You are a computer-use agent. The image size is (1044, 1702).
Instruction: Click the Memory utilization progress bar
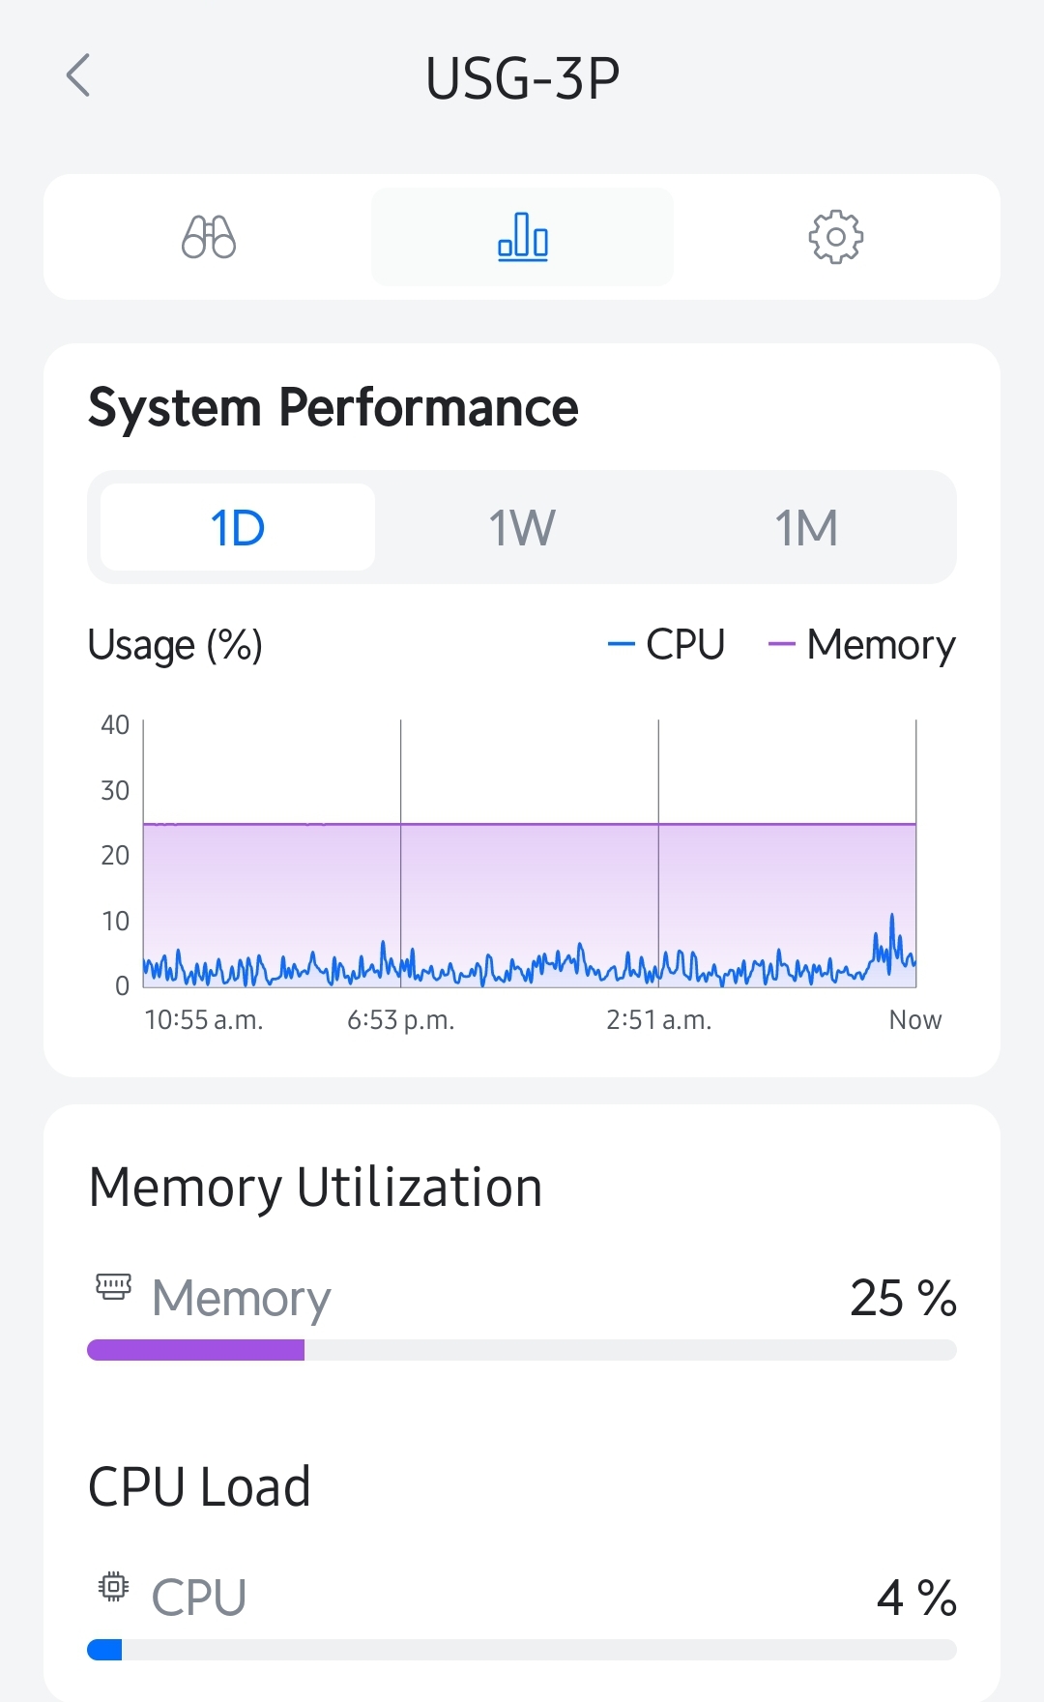coord(522,1350)
